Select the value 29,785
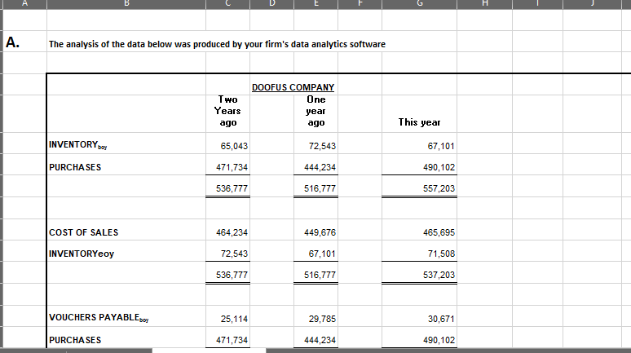 tap(322, 320)
